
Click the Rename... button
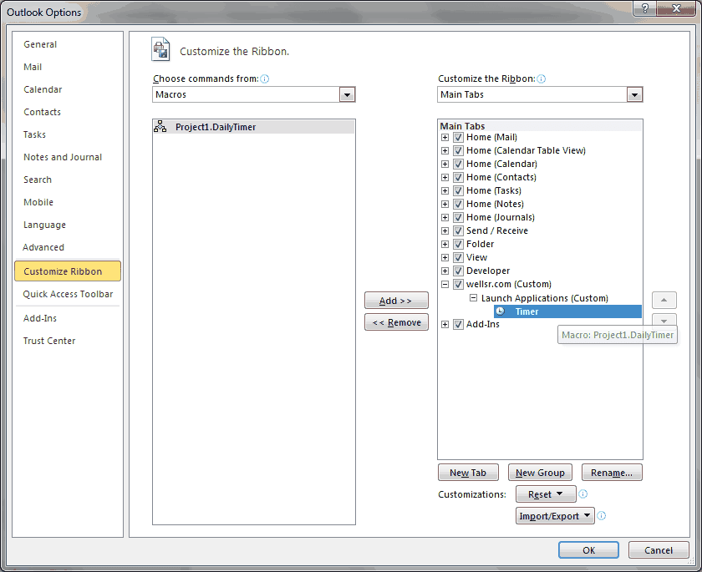coord(612,472)
